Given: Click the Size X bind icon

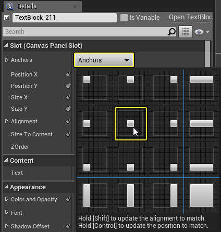Looking at the screenshot, I should click(68, 97).
